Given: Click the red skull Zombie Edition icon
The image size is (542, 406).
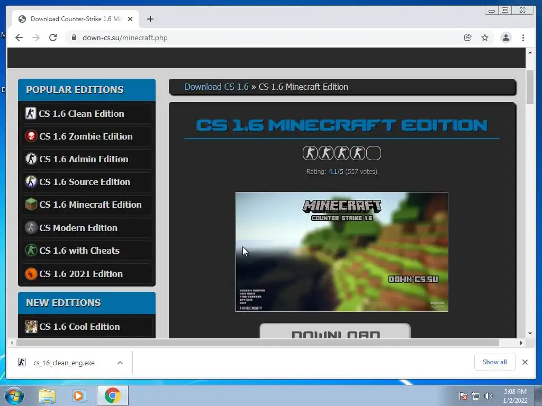Looking at the screenshot, I should pyautogui.click(x=31, y=136).
